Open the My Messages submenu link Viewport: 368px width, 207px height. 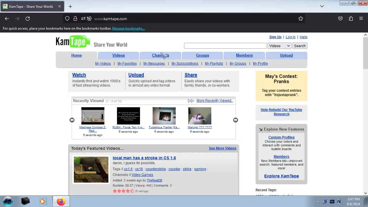point(154,64)
